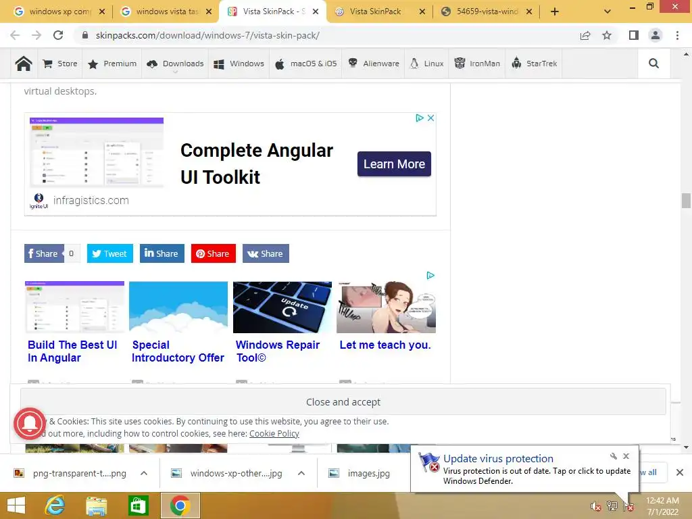The height and width of the screenshot is (519, 692).
Task: Open 'Windows Repair Tool' ad link
Action: coord(278,351)
